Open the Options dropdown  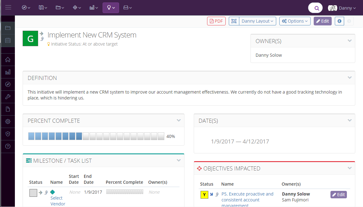tap(295, 21)
